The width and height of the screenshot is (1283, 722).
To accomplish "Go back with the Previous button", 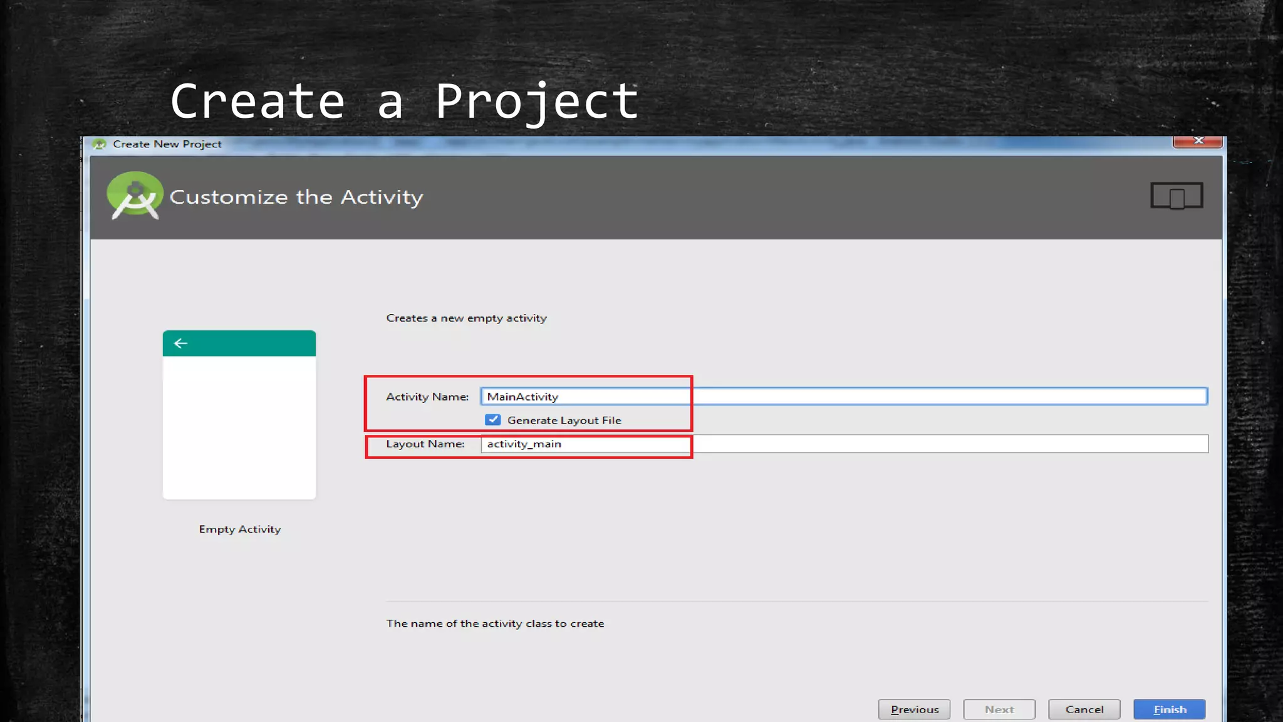I will coord(914,709).
